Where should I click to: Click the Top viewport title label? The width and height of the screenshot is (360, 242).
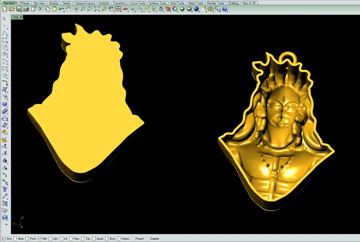click(16, 17)
